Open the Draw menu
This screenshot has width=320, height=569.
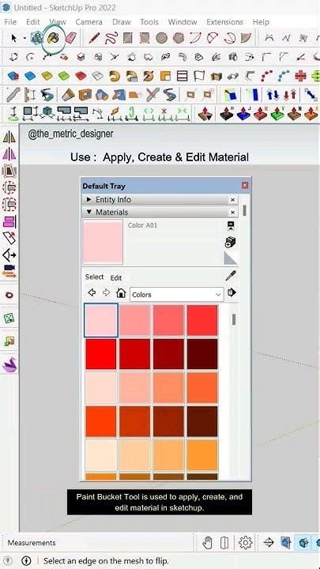coord(122,22)
